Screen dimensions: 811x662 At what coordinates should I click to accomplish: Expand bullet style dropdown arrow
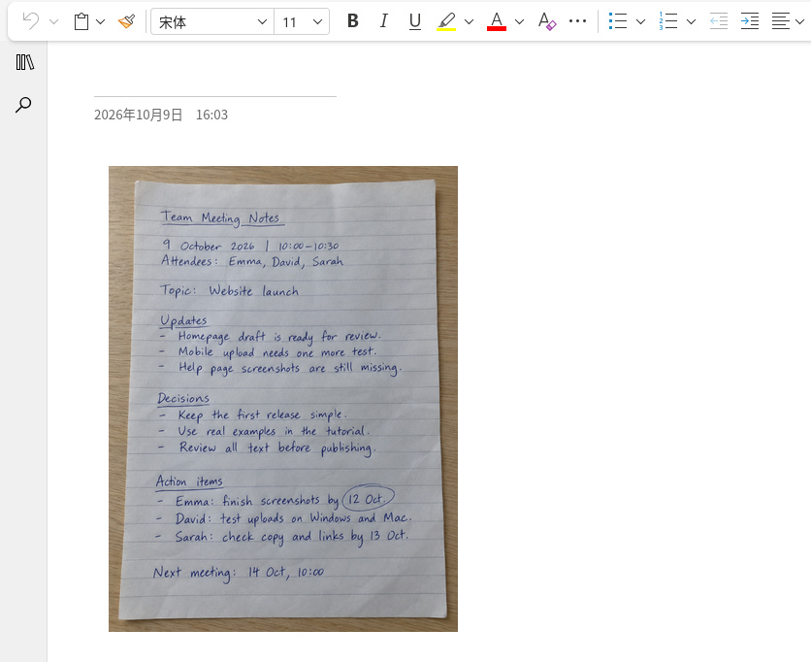point(641,21)
